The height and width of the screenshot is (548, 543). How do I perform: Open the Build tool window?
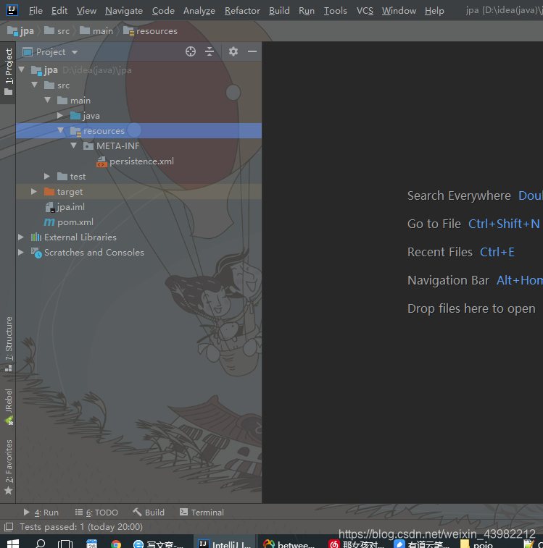pyautogui.click(x=149, y=513)
